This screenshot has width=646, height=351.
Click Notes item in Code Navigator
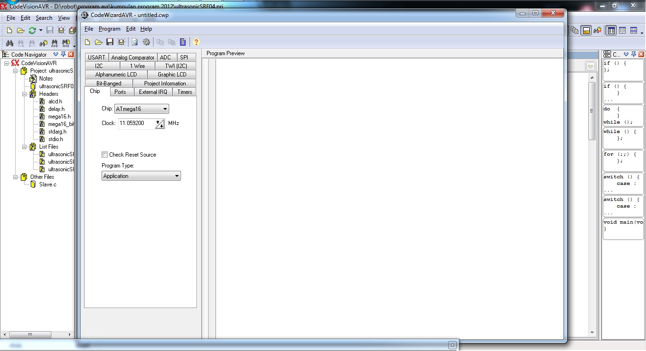click(46, 79)
